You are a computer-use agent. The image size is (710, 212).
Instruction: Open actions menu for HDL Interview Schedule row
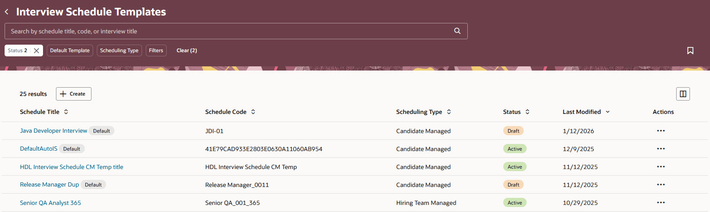661,167
